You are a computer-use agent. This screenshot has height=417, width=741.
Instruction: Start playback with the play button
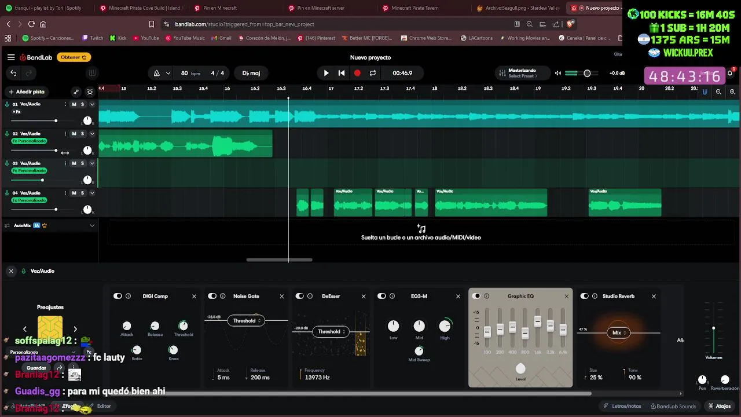(326, 73)
